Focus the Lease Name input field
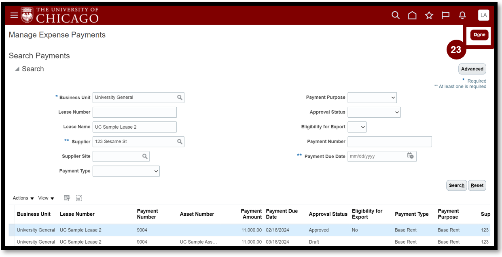 click(x=135, y=127)
